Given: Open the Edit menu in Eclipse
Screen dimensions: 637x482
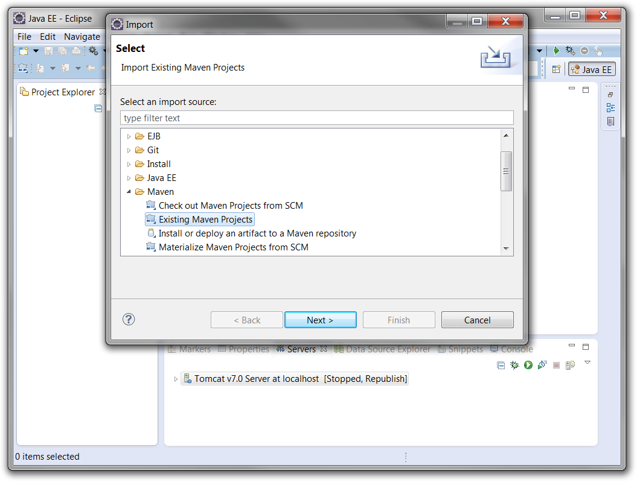Looking at the screenshot, I should click(x=48, y=37).
